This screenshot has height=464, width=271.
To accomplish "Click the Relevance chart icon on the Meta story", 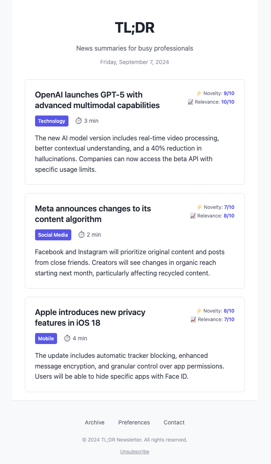I will tap(192, 216).
